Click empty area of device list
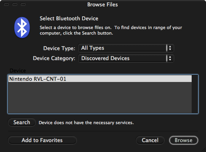This screenshot has height=152, width=206. click(100, 97)
